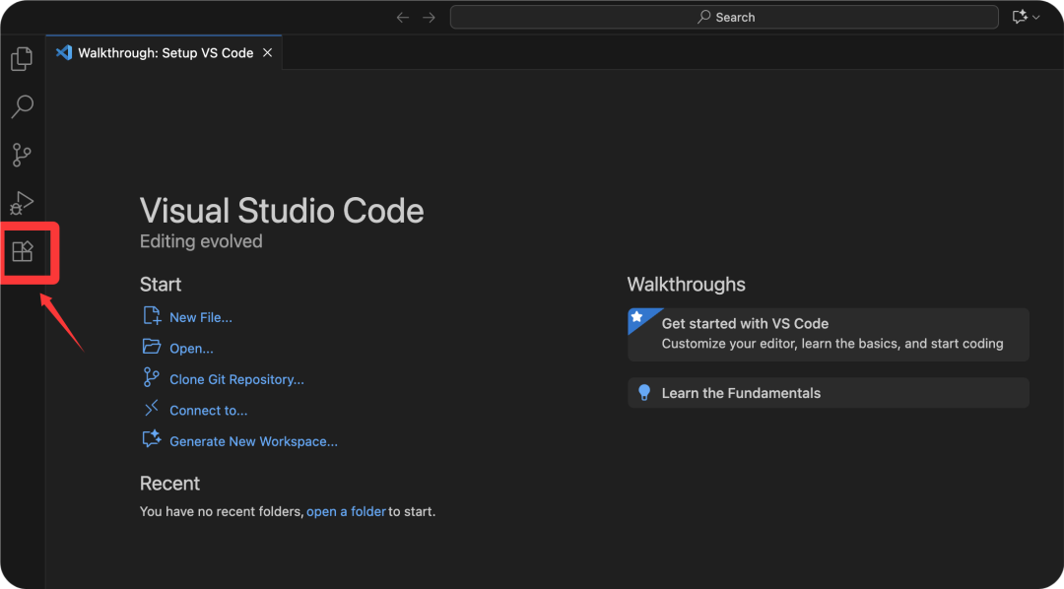Click 'You have no recent folders' text
The image size is (1064, 589).
222,511
